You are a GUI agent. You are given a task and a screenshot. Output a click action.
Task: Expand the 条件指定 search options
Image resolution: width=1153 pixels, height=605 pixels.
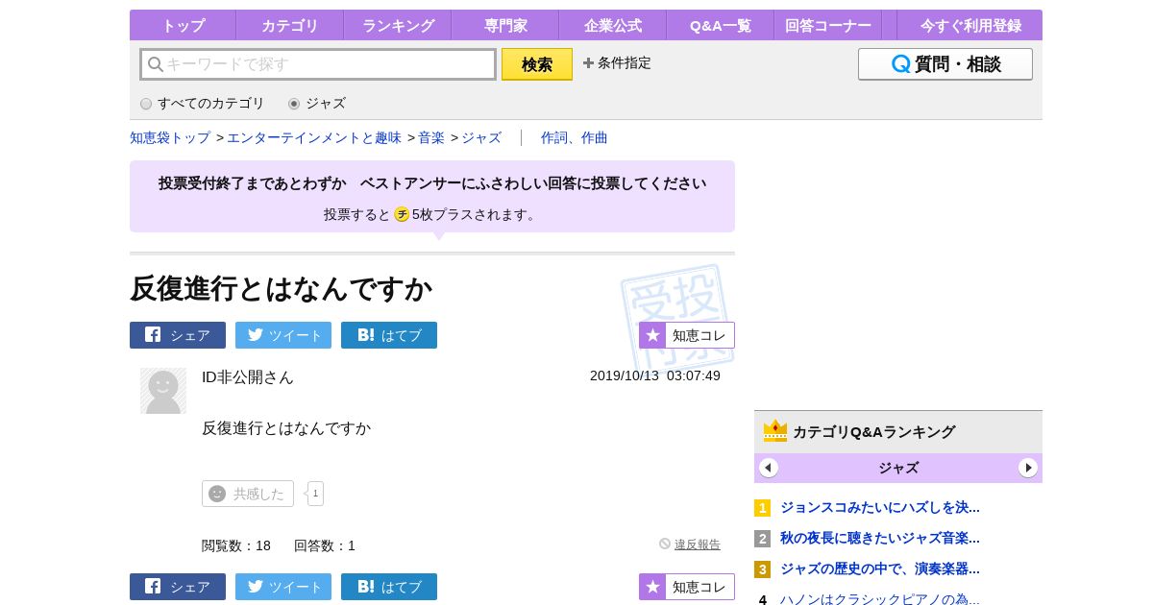point(617,63)
